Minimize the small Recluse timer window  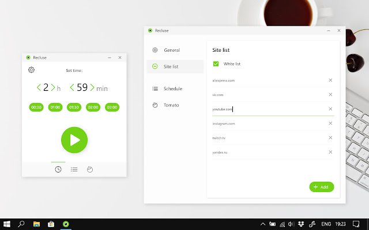(110, 57)
